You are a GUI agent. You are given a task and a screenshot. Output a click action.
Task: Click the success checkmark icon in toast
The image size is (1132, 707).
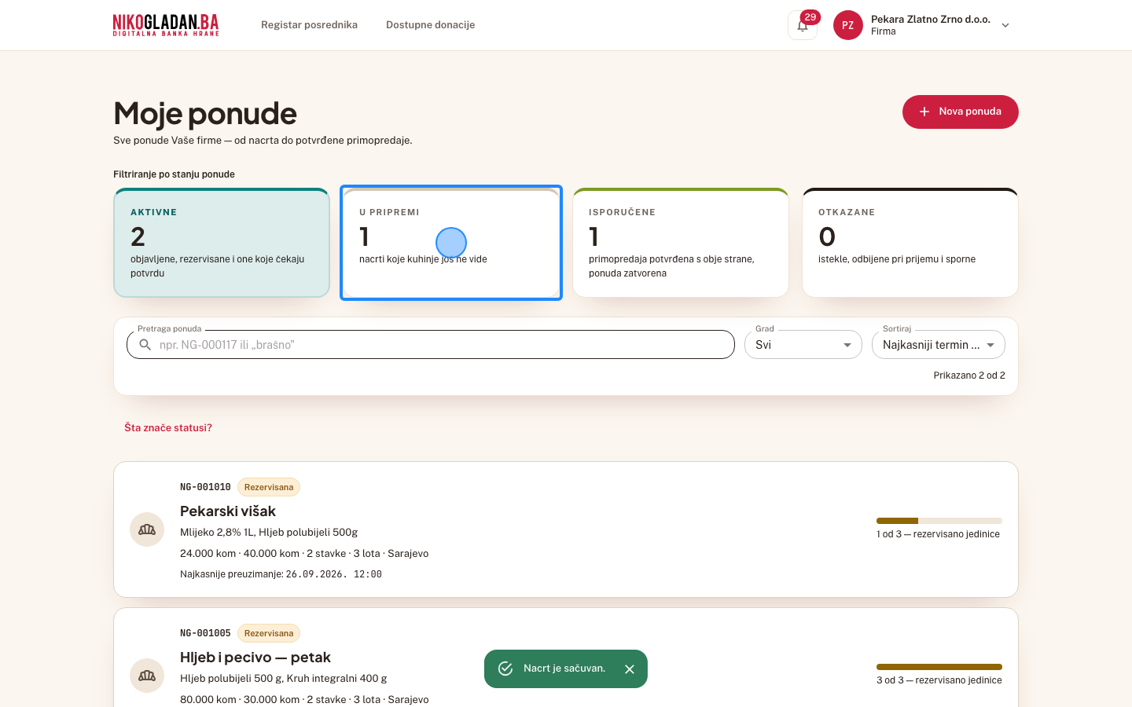[x=505, y=669]
